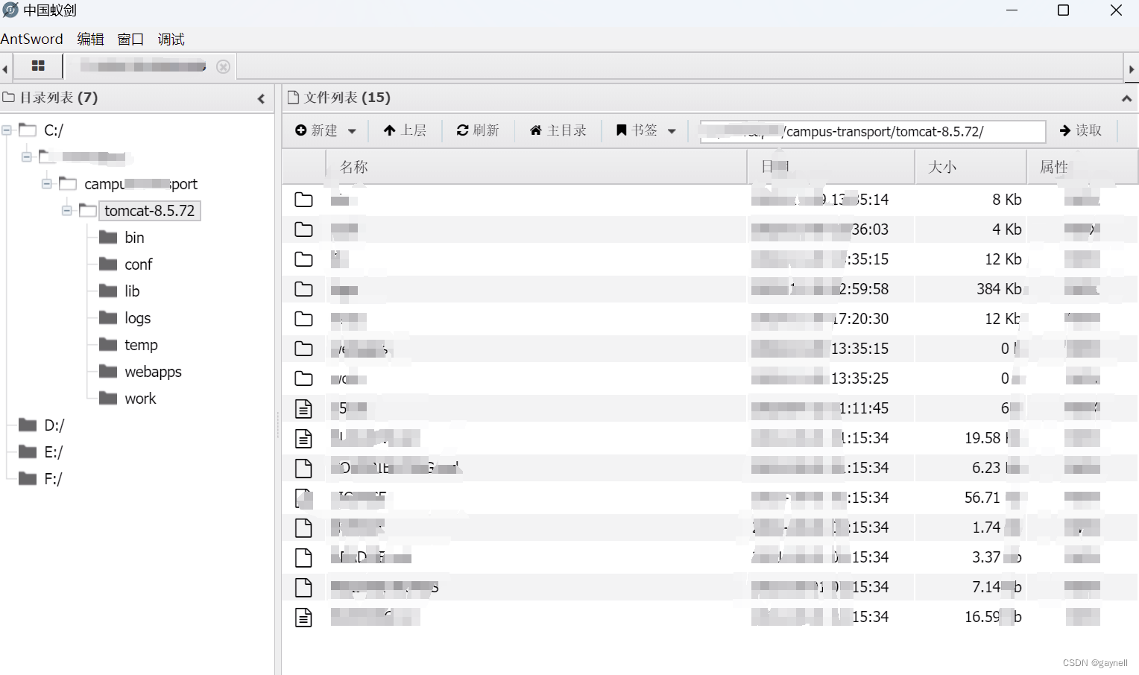The height and width of the screenshot is (675, 1139).
Task: Collapse the blurred folder node under C:/
Action: 27,156
